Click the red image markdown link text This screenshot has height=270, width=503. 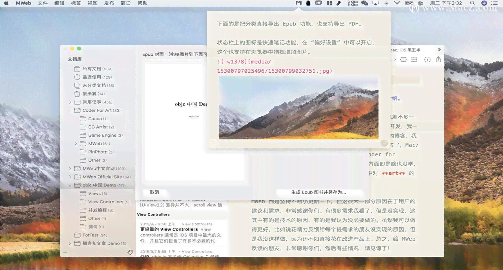[275, 66]
